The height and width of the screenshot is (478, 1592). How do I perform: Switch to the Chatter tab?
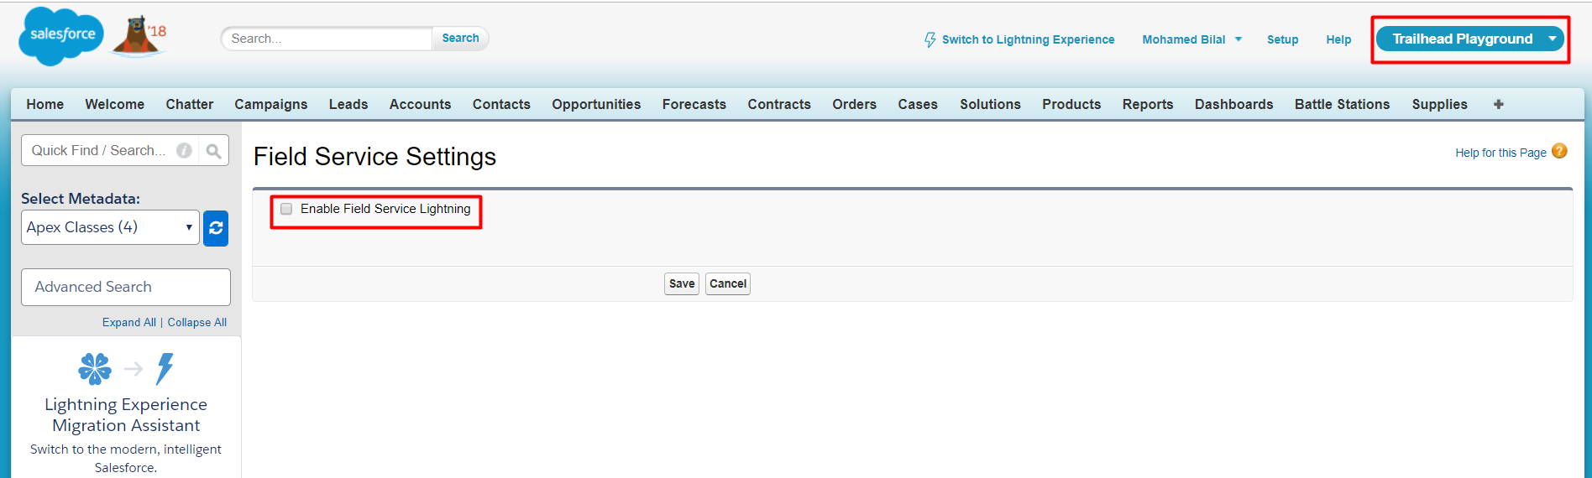pos(190,104)
